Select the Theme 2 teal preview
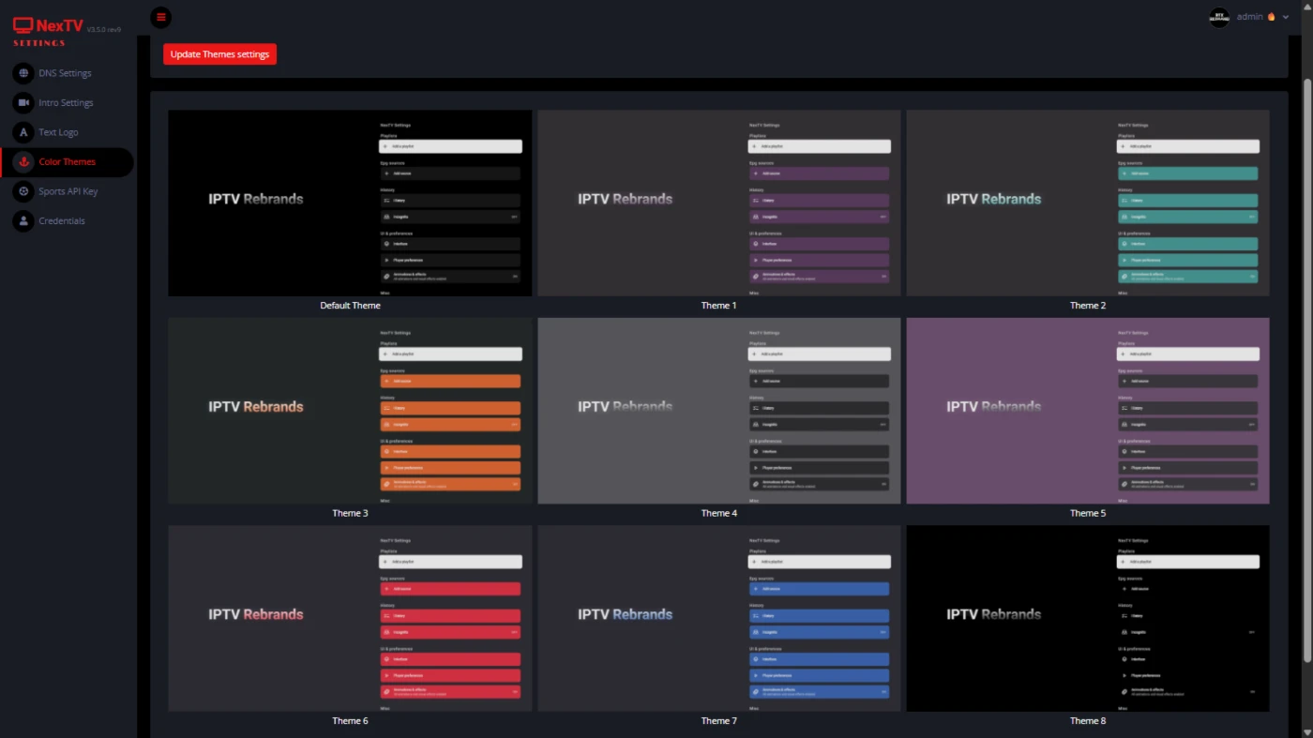 [x=1088, y=203]
